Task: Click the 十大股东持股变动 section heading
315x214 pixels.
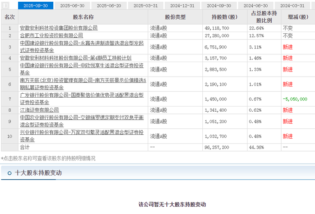Action: (38, 173)
